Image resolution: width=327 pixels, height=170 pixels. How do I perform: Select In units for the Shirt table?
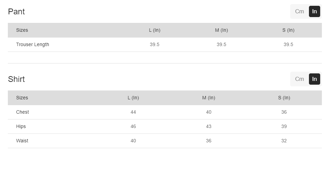click(314, 79)
